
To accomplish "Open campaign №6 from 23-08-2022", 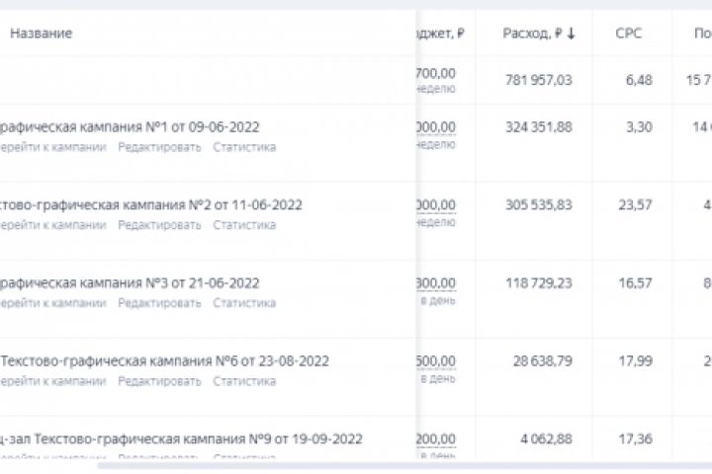I will coord(164,361).
